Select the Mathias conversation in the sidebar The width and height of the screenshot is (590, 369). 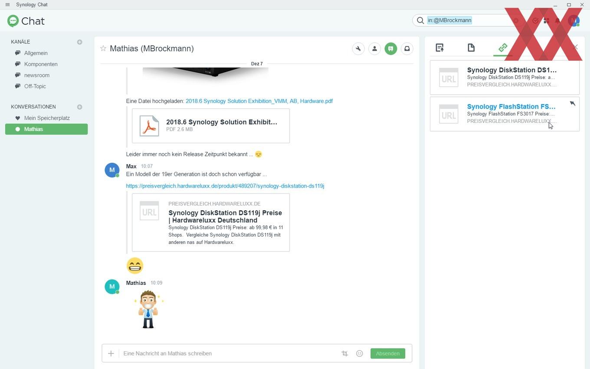[46, 129]
